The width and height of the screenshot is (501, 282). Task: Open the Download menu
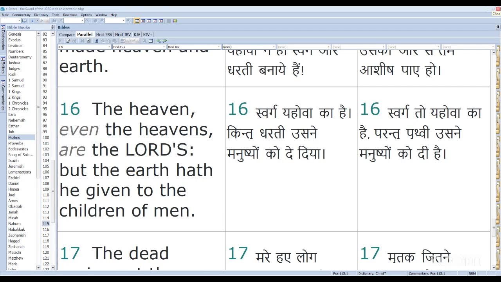point(70,15)
